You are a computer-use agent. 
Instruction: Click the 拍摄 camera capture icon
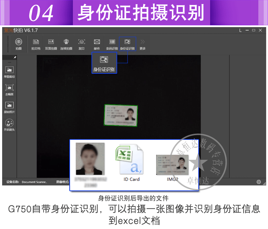(x=18, y=43)
